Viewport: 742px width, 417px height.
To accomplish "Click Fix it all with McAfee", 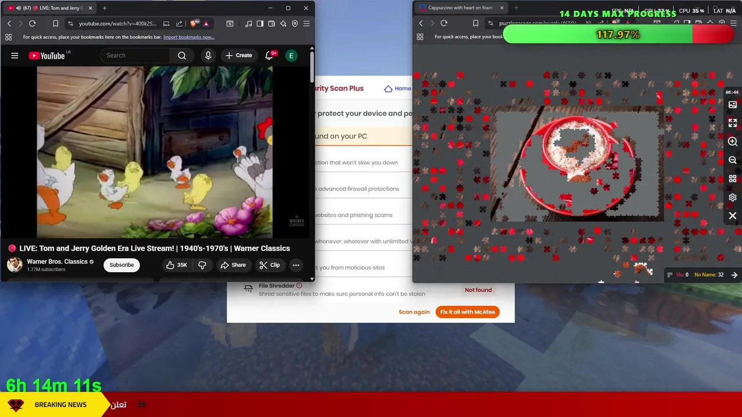I will (467, 312).
